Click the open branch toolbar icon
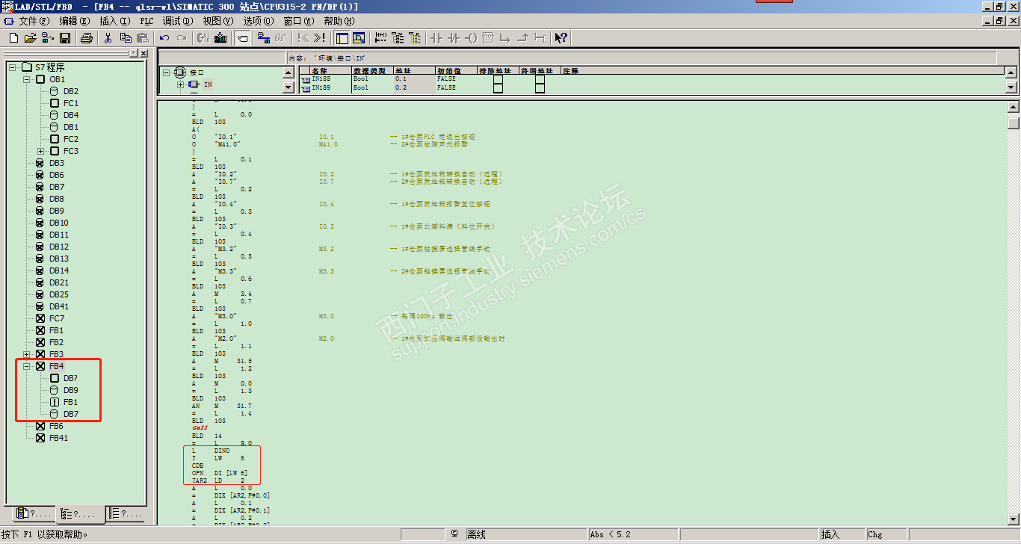Image resolution: width=1021 pixels, height=544 pixels. 505,38
